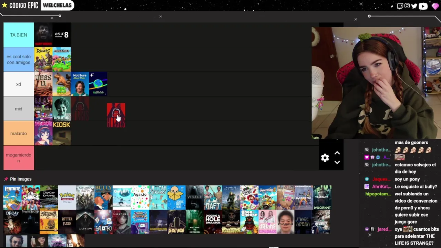Open tier row settings gear
The height and width of the screenshot is (248, 441).
(325, 158)
